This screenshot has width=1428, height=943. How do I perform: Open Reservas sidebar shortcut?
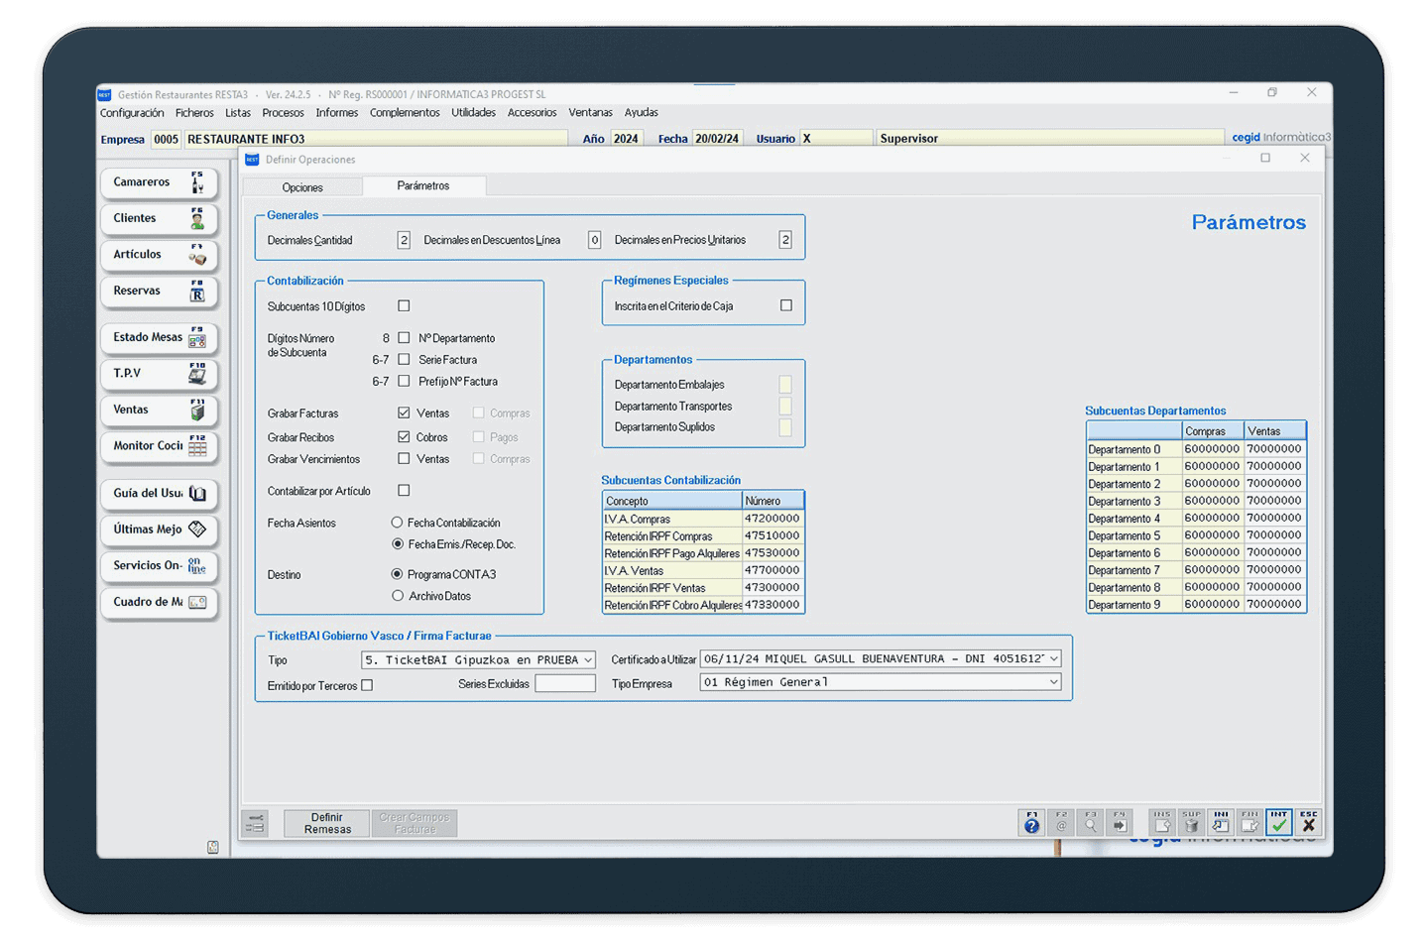159,292
